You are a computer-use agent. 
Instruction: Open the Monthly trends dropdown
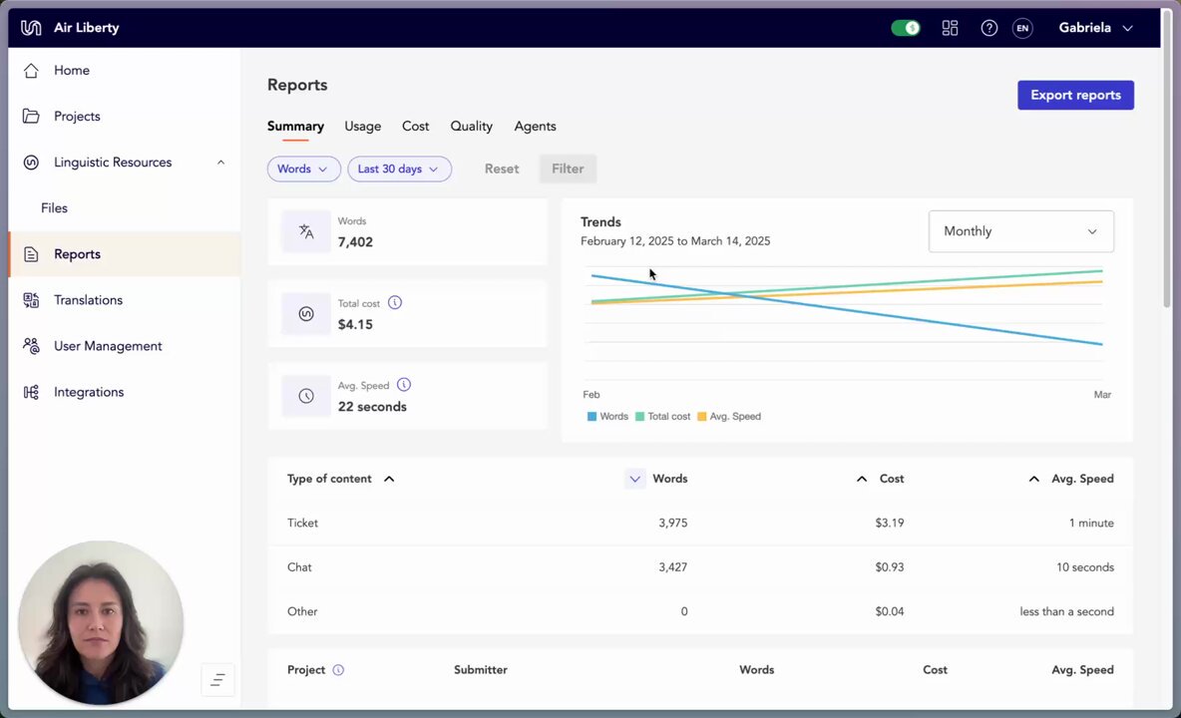tap(1020, 231)
